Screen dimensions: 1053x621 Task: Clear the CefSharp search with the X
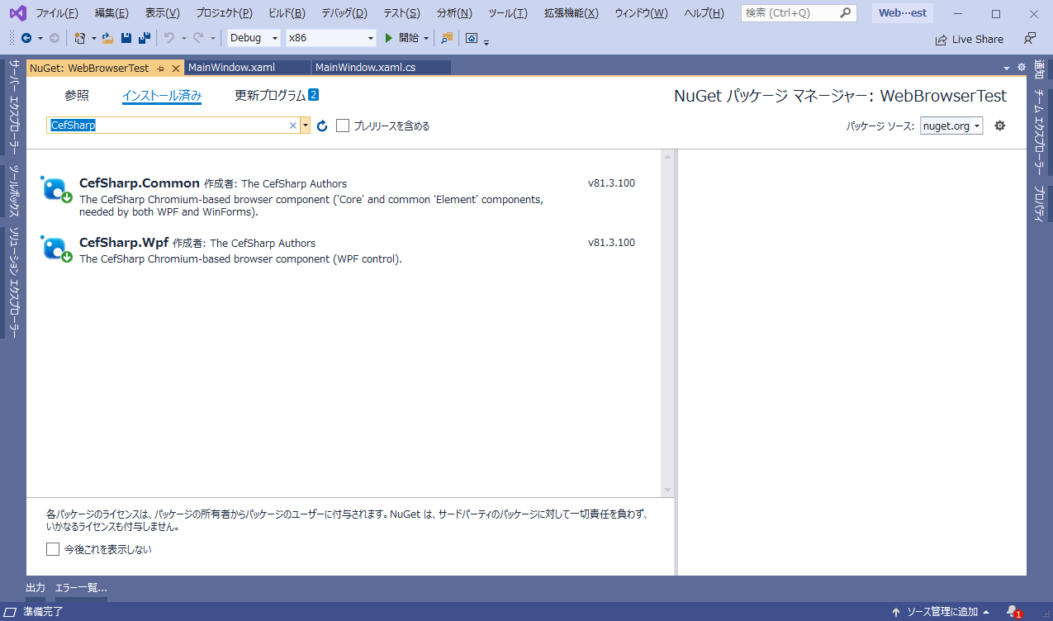[x=293, y=126]
